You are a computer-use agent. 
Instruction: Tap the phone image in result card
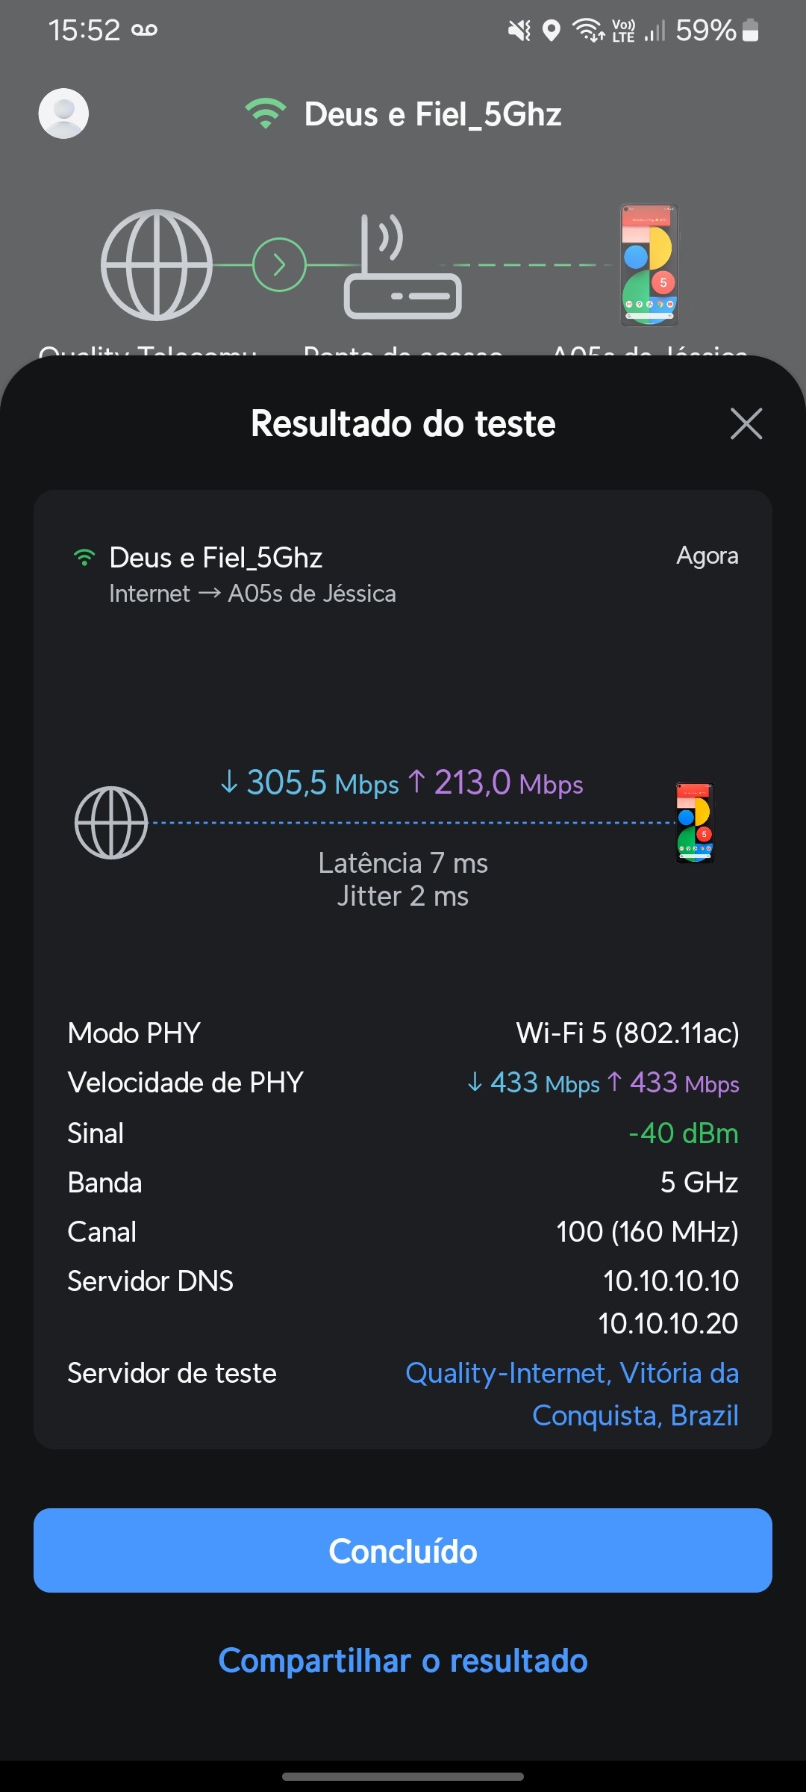(695, 822)
